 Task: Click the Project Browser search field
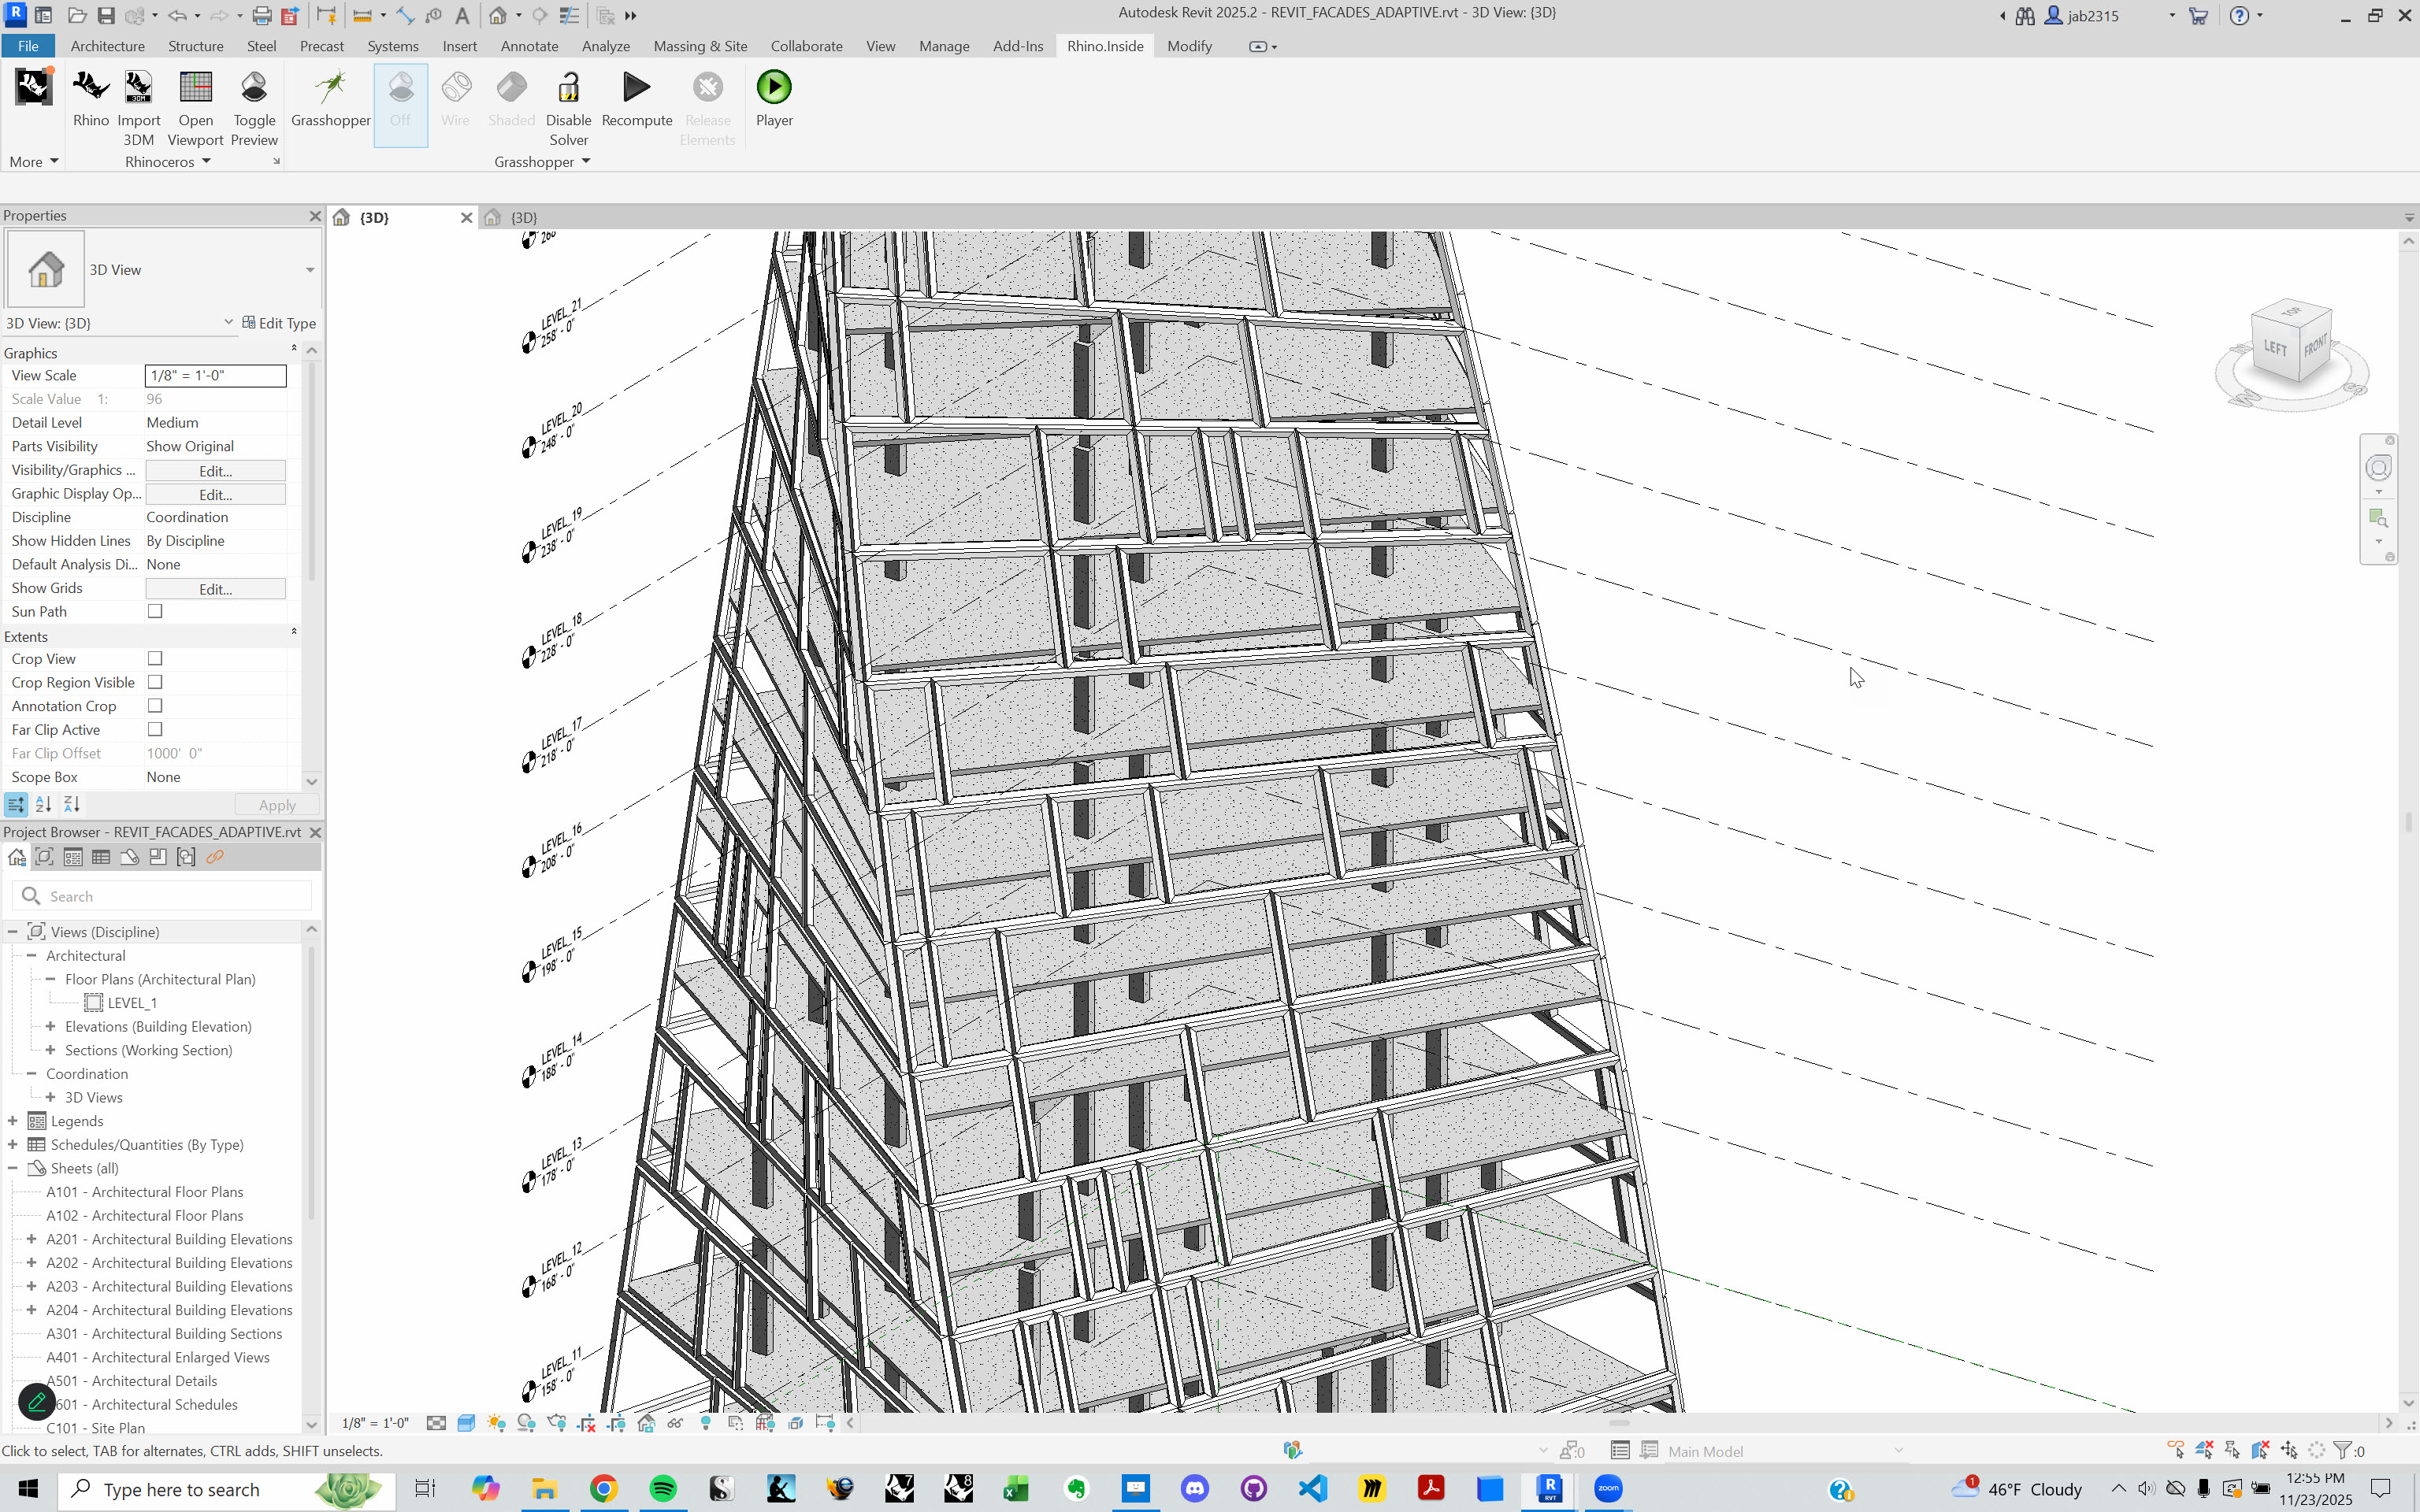pyautogui.click(x=170, y=896)
